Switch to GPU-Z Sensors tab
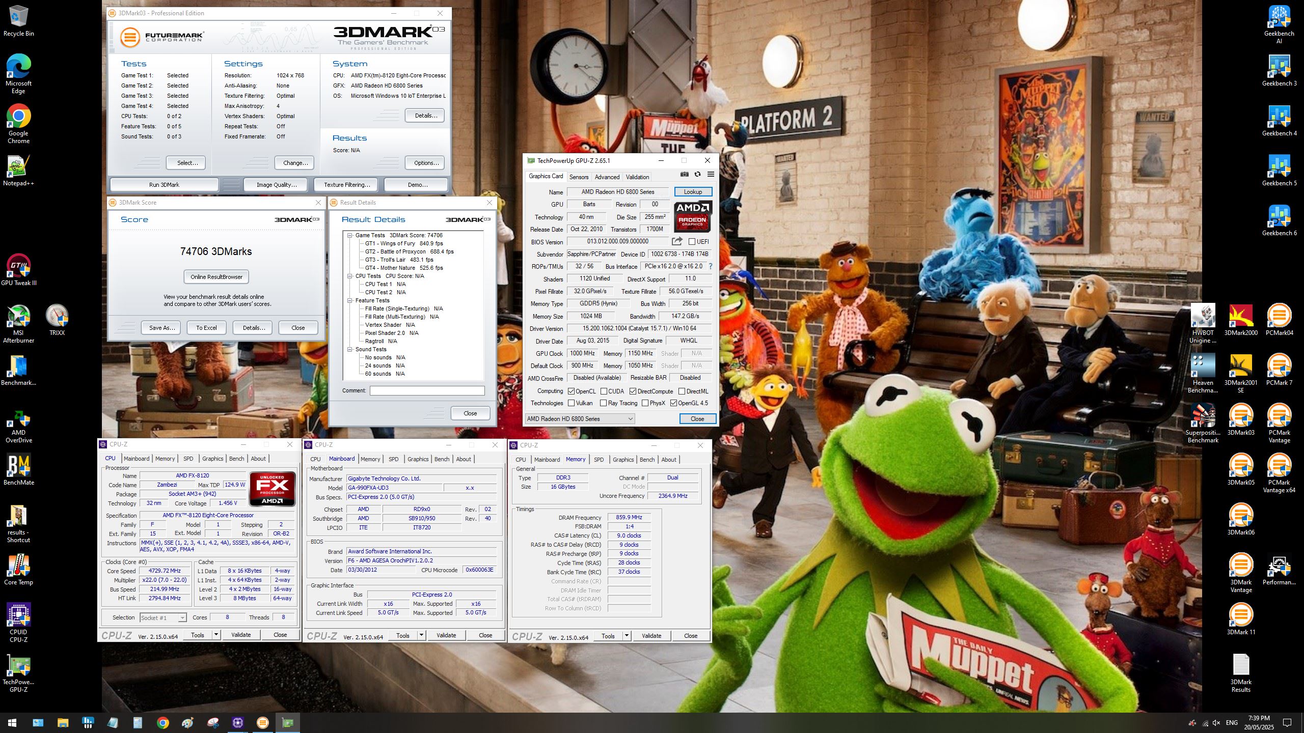This screenshot has height=733, width=1304. point(579,177)
